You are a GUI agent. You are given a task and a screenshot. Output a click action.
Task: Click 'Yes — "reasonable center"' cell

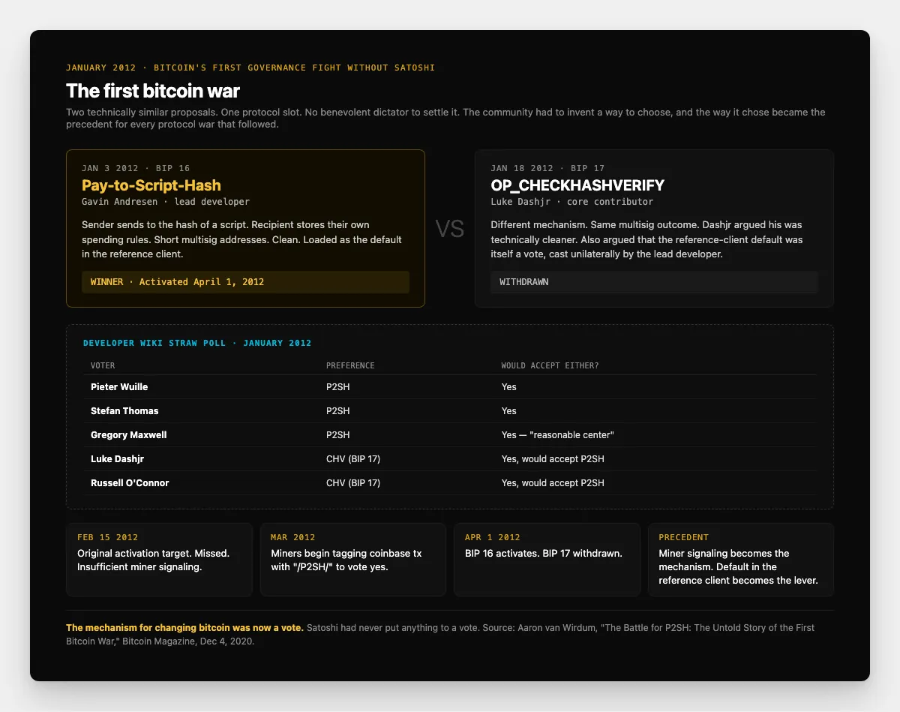557,435
